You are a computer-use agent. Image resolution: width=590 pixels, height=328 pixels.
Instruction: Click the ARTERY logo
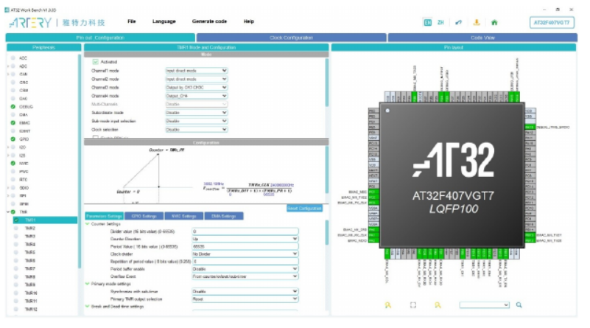point(30,23)
